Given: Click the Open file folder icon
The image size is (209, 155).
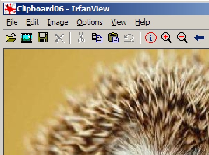Looking at the screenshot, I should click(11, 38).
